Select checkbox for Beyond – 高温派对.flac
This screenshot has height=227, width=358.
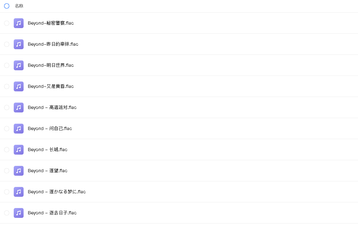click(x=7, y=107)
